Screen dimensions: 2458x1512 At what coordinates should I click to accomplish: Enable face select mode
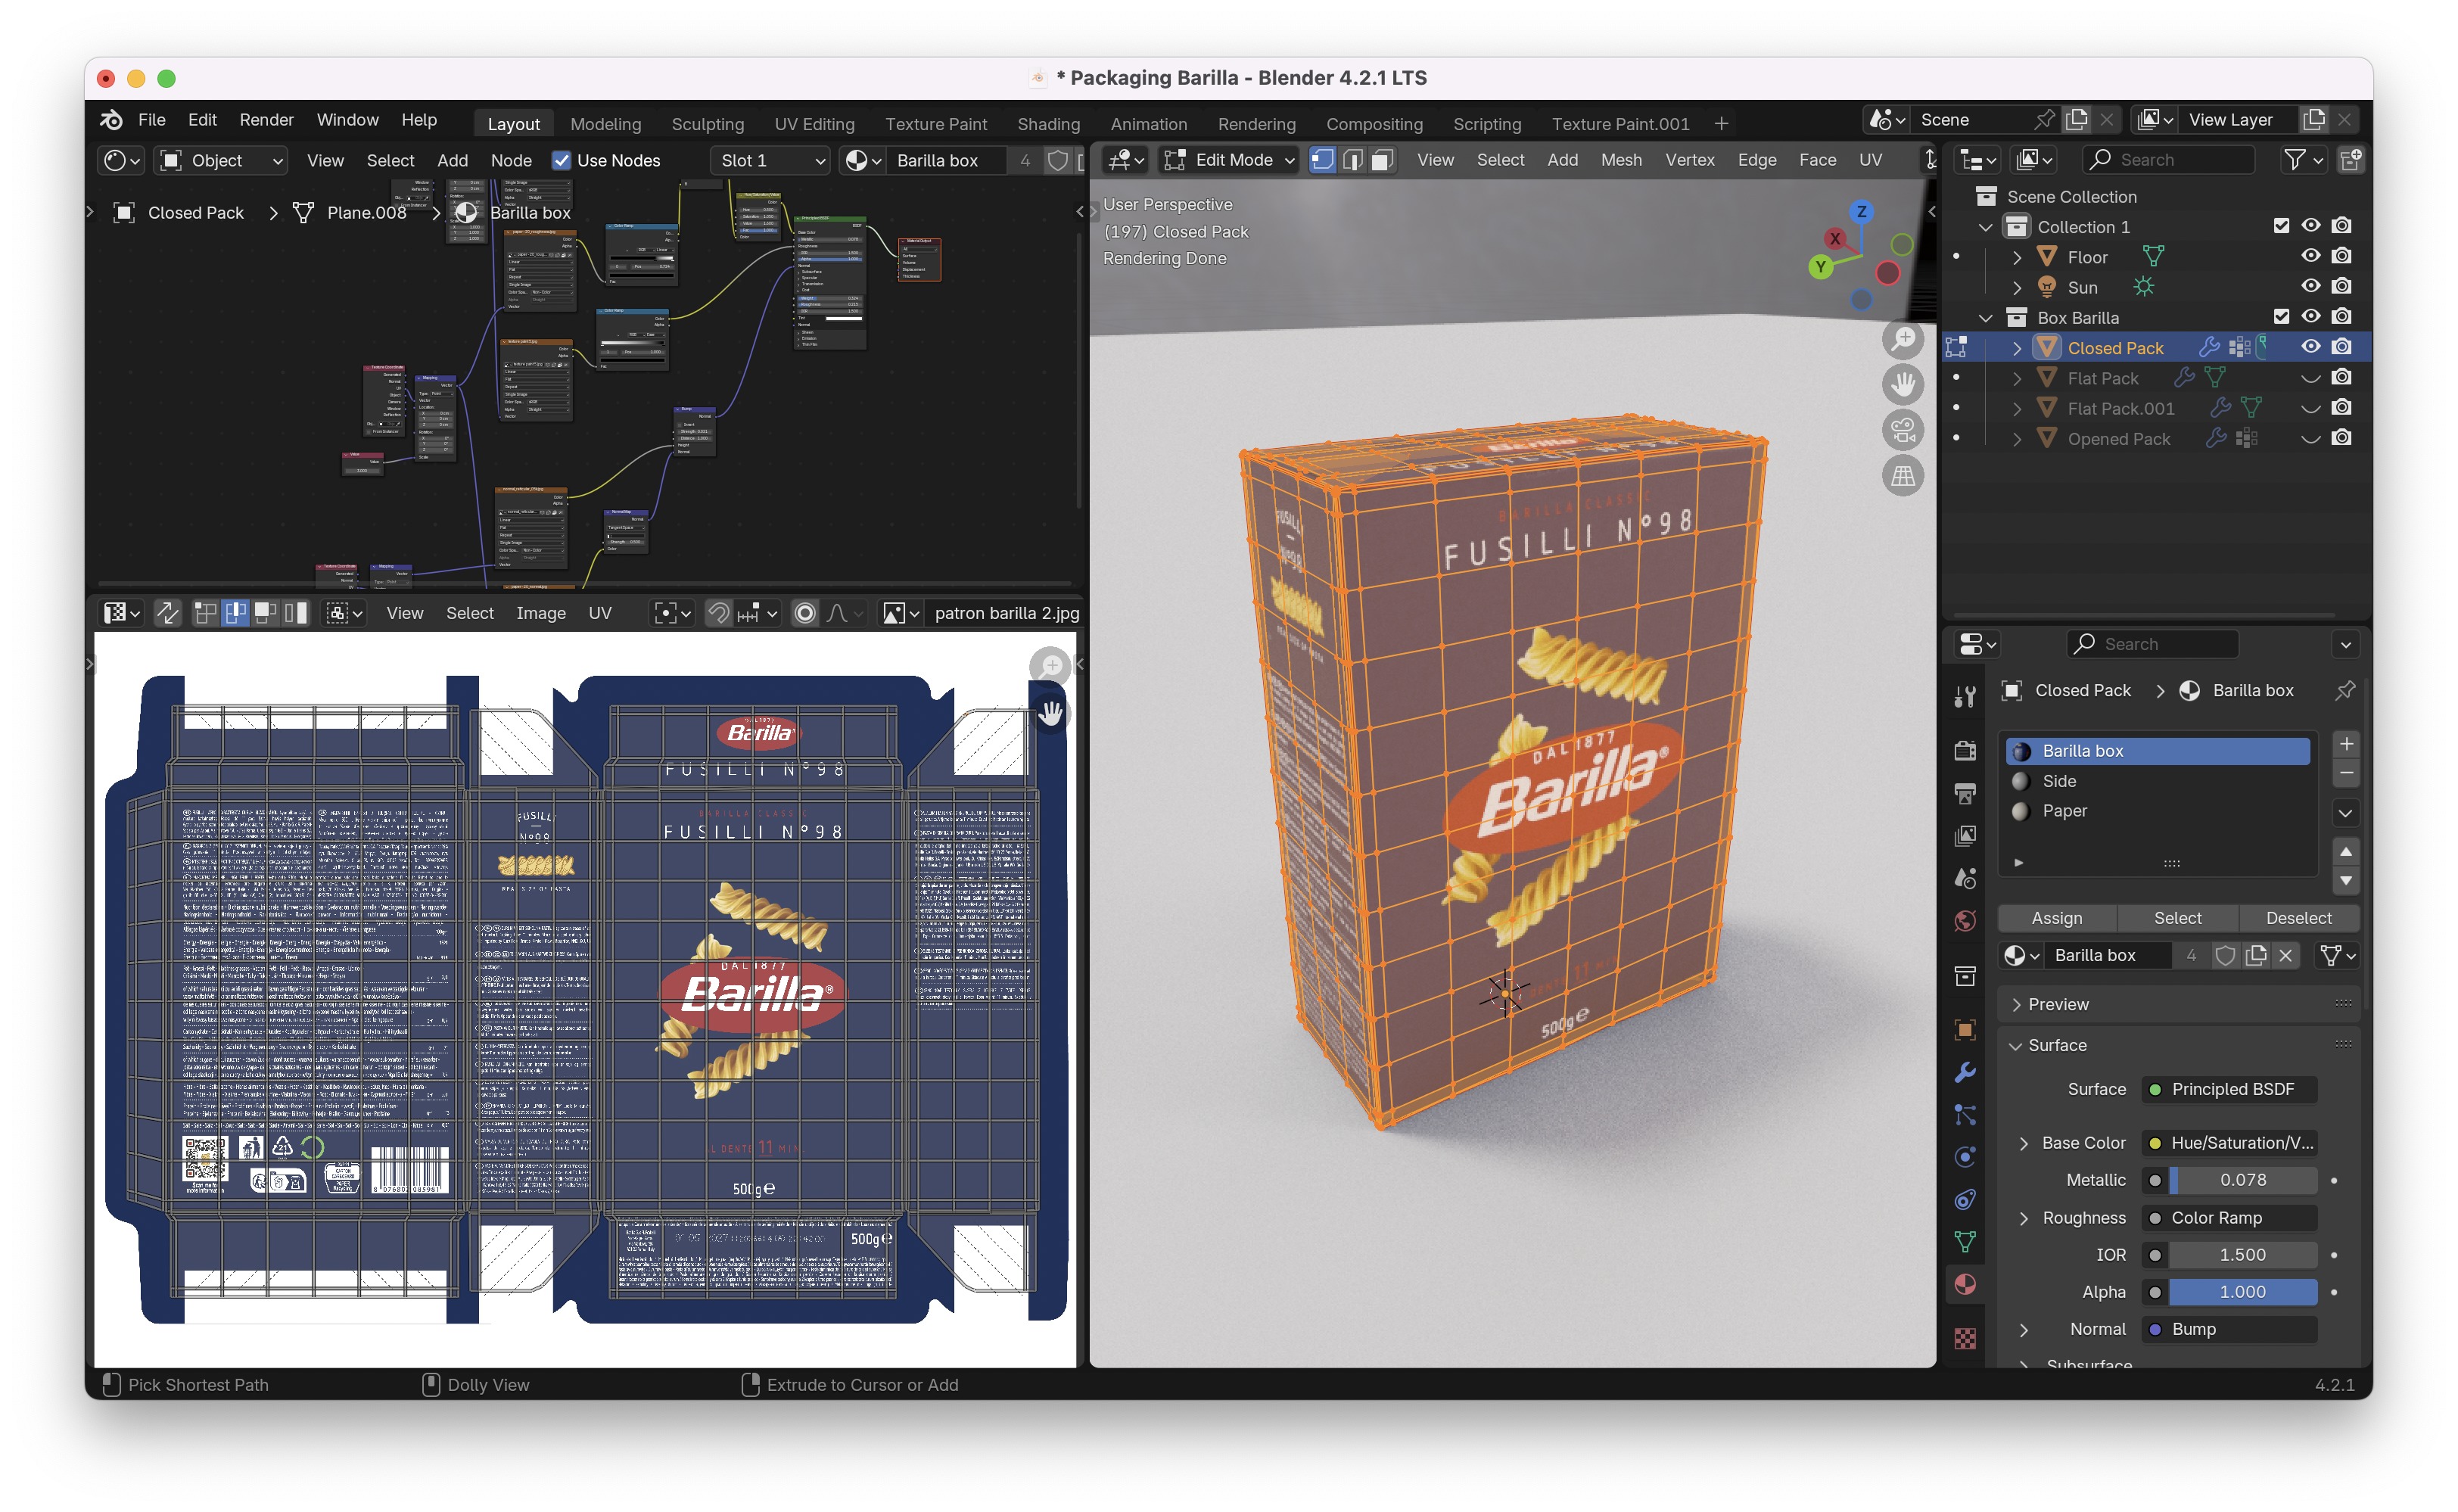(x=1382, y=160)
